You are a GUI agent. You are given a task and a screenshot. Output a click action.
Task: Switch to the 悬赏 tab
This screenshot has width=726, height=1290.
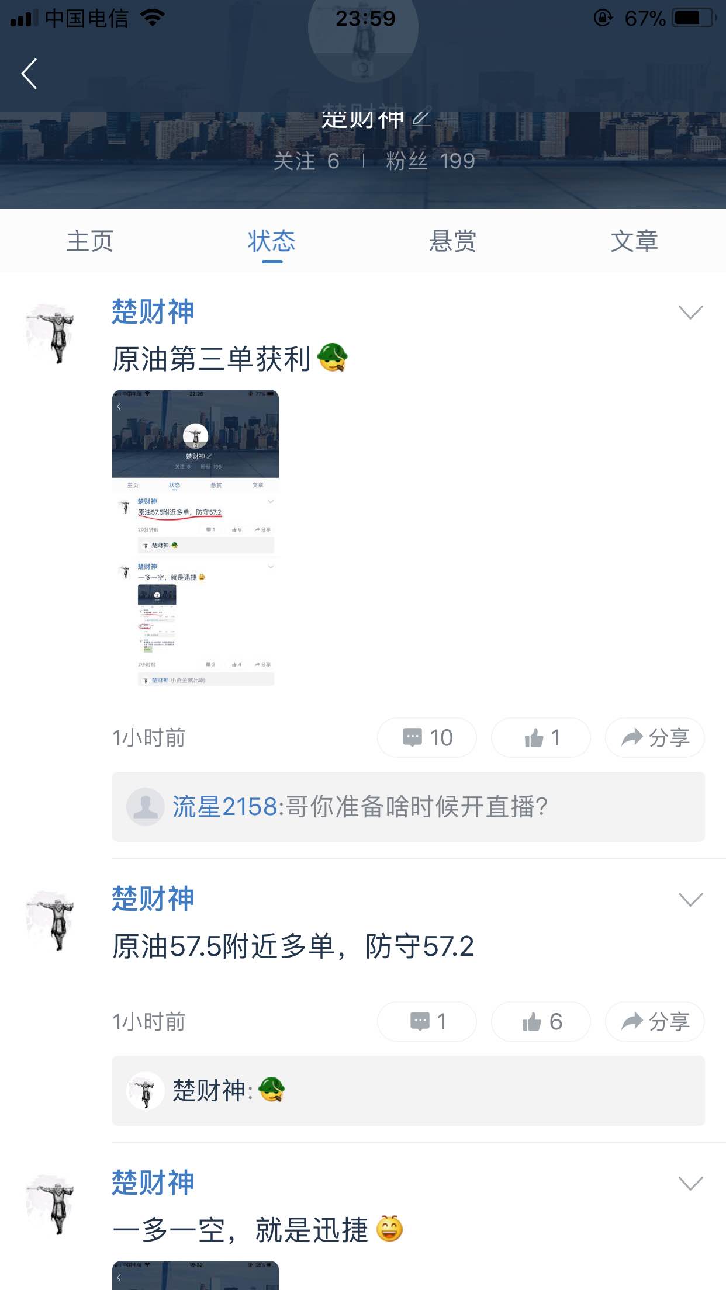[453, 241]
